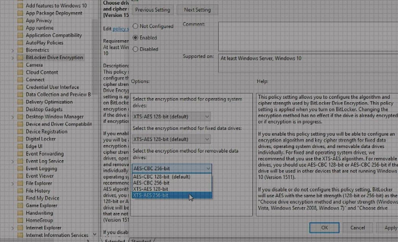398x242 pixels.
Task: Choose XTS-AES 256-bit from the dropdown list
Action: 172,195
